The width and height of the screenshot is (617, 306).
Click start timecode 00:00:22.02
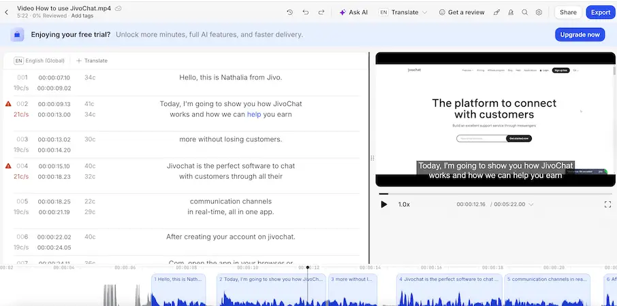coord(54,237)
